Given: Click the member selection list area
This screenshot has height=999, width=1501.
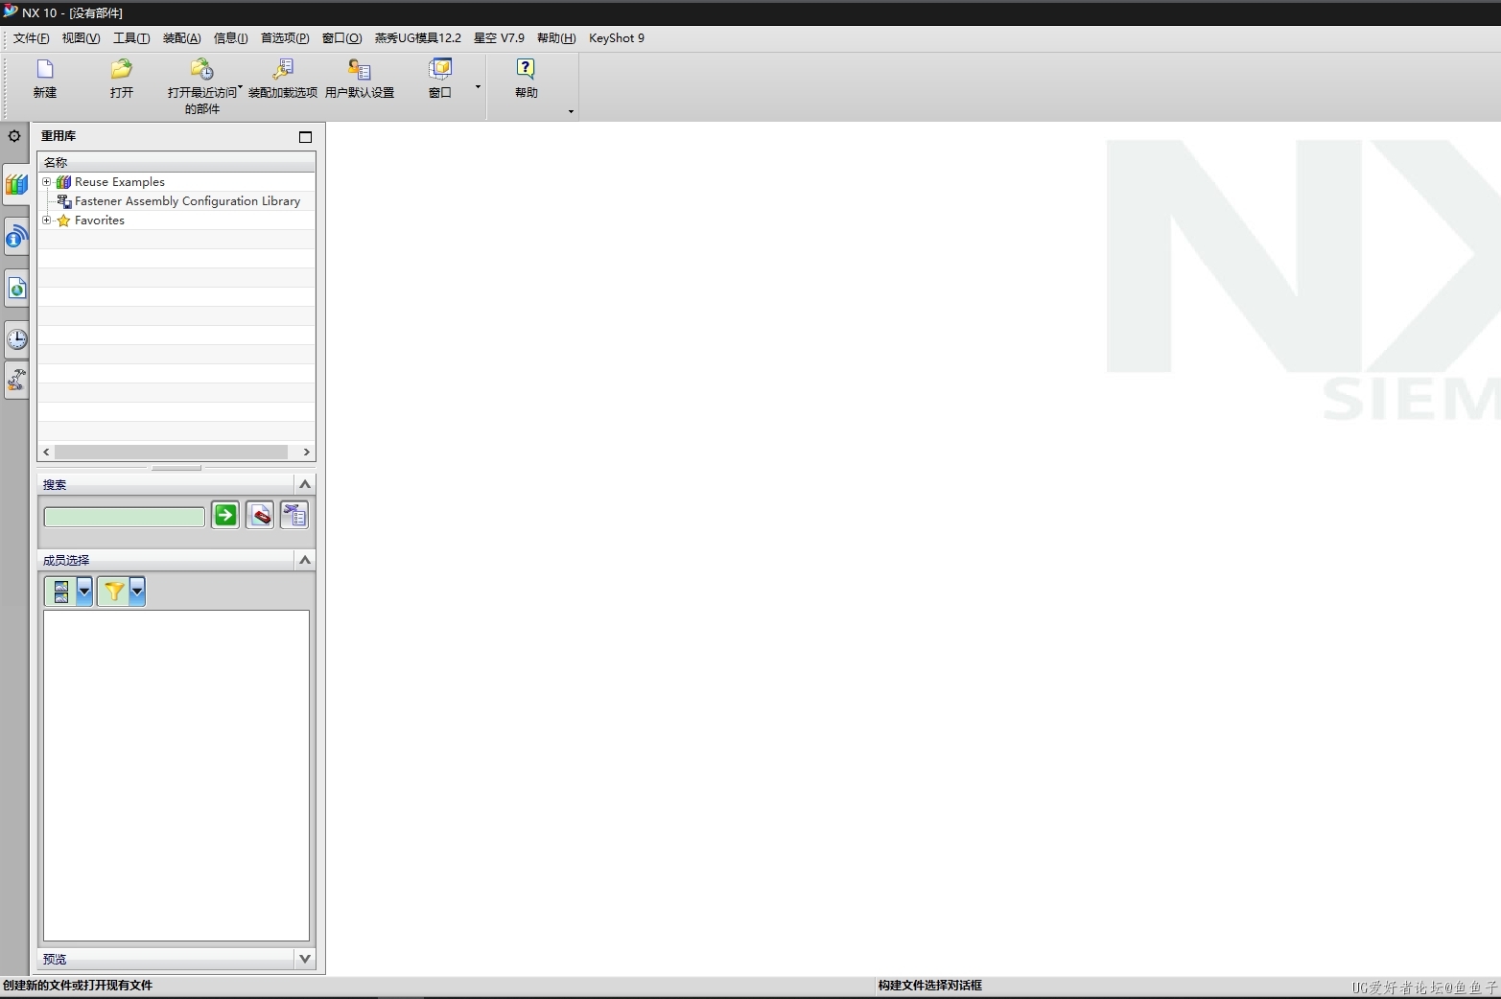Looking at the screenshot, I should [176, 776].
